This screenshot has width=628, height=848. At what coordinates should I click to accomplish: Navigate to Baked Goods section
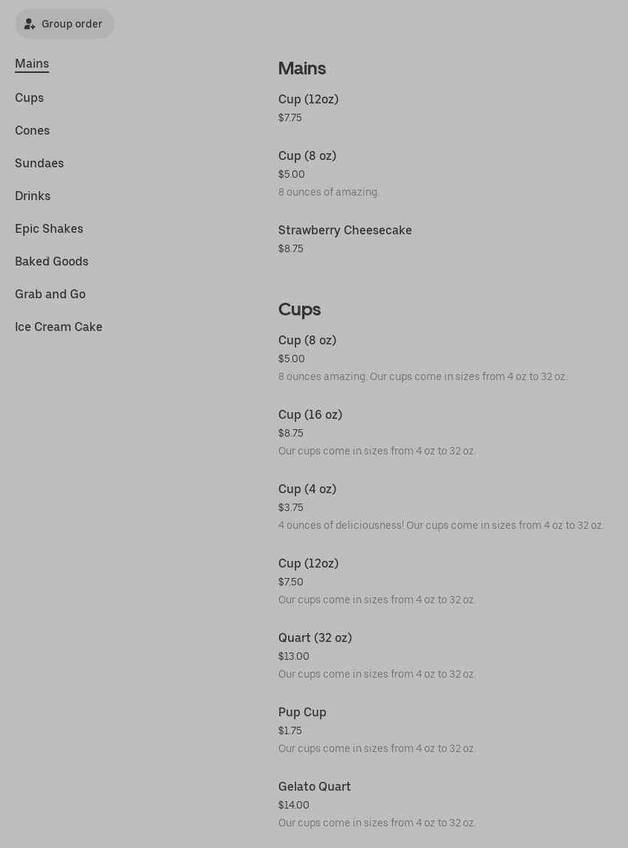[51, 262]
